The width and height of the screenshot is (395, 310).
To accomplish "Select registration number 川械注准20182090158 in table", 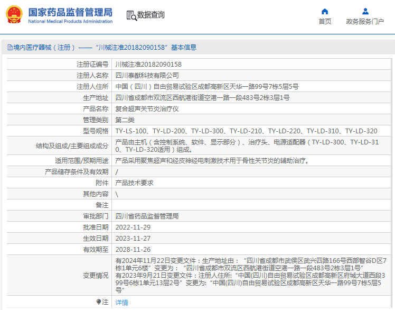I will coord(148,65).
